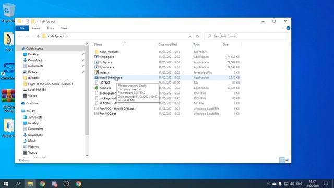Viewport: 334px width, 188px height.
Task: Switch to details view layout icon
Action: pos(282,160)
